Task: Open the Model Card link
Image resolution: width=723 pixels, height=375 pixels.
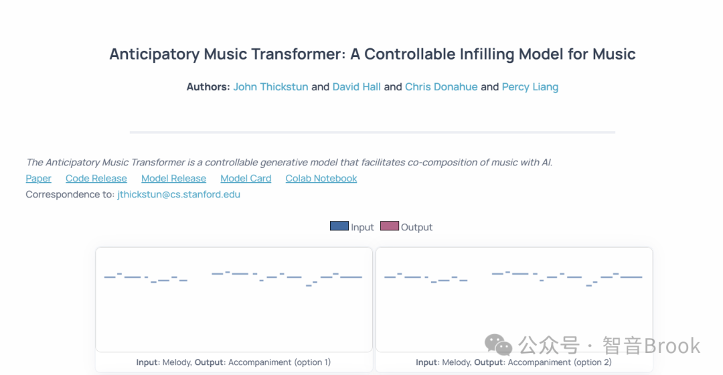Action: point(246,178)
